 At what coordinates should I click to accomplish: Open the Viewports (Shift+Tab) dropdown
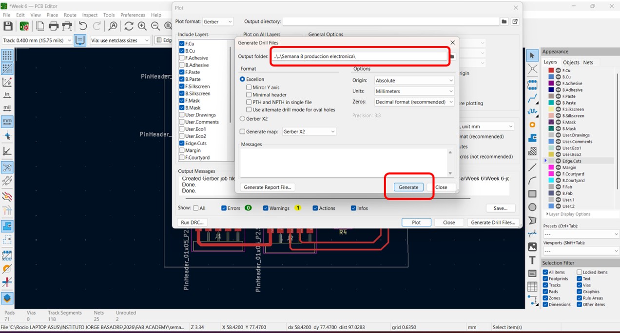click(581, 251)
